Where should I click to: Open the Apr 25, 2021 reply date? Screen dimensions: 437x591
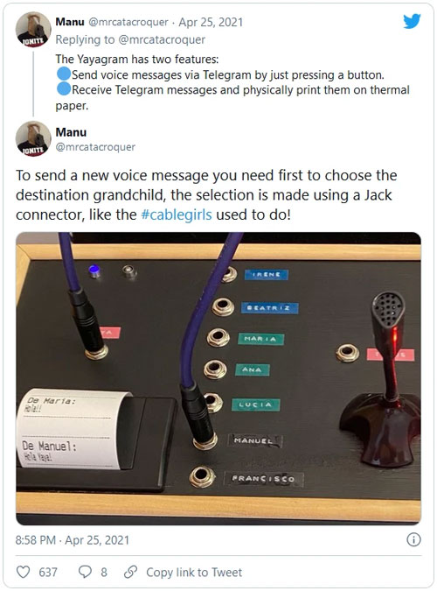pos(211,22)
